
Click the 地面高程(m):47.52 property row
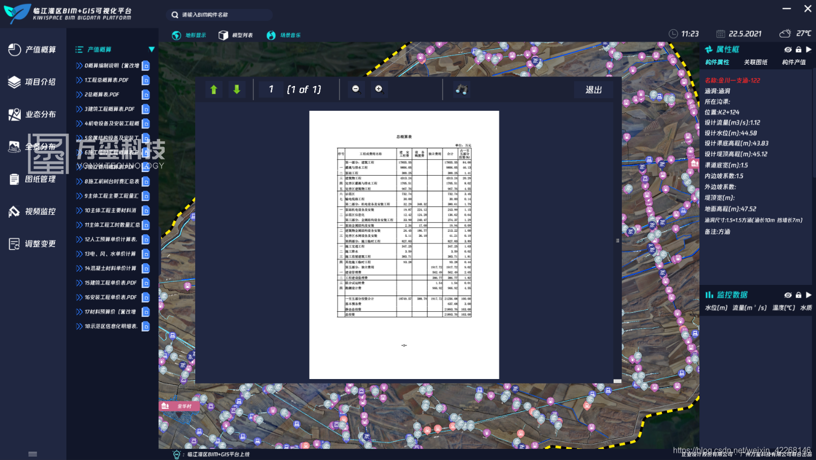(730, 209)
